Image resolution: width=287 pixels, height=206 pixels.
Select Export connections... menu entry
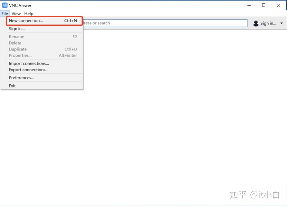click(44, 70)
